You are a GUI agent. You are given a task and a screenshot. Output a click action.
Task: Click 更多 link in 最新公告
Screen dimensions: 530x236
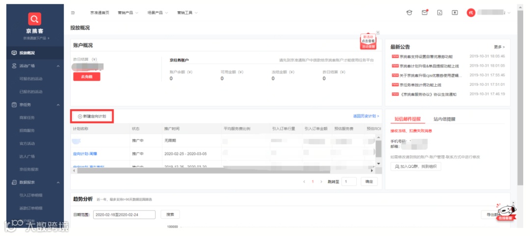pos(499,47)
